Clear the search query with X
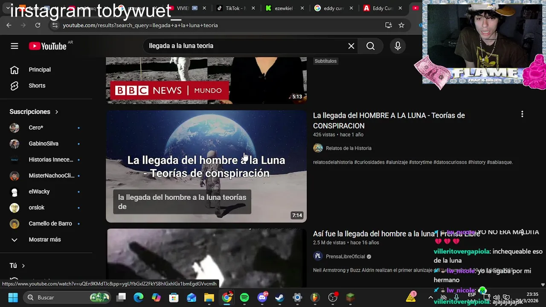 point(351,46)
